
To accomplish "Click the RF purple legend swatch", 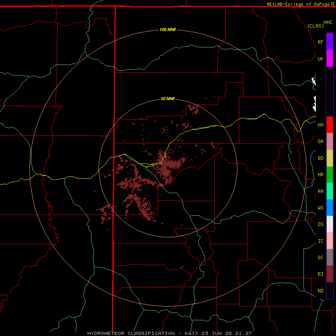I will click(330, 42).
